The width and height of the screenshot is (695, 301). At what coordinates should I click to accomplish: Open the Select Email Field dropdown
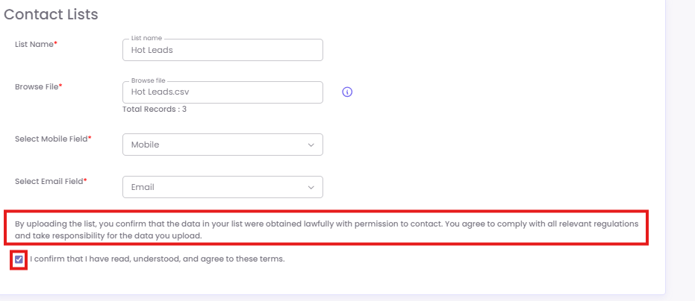tap(222, 187)
